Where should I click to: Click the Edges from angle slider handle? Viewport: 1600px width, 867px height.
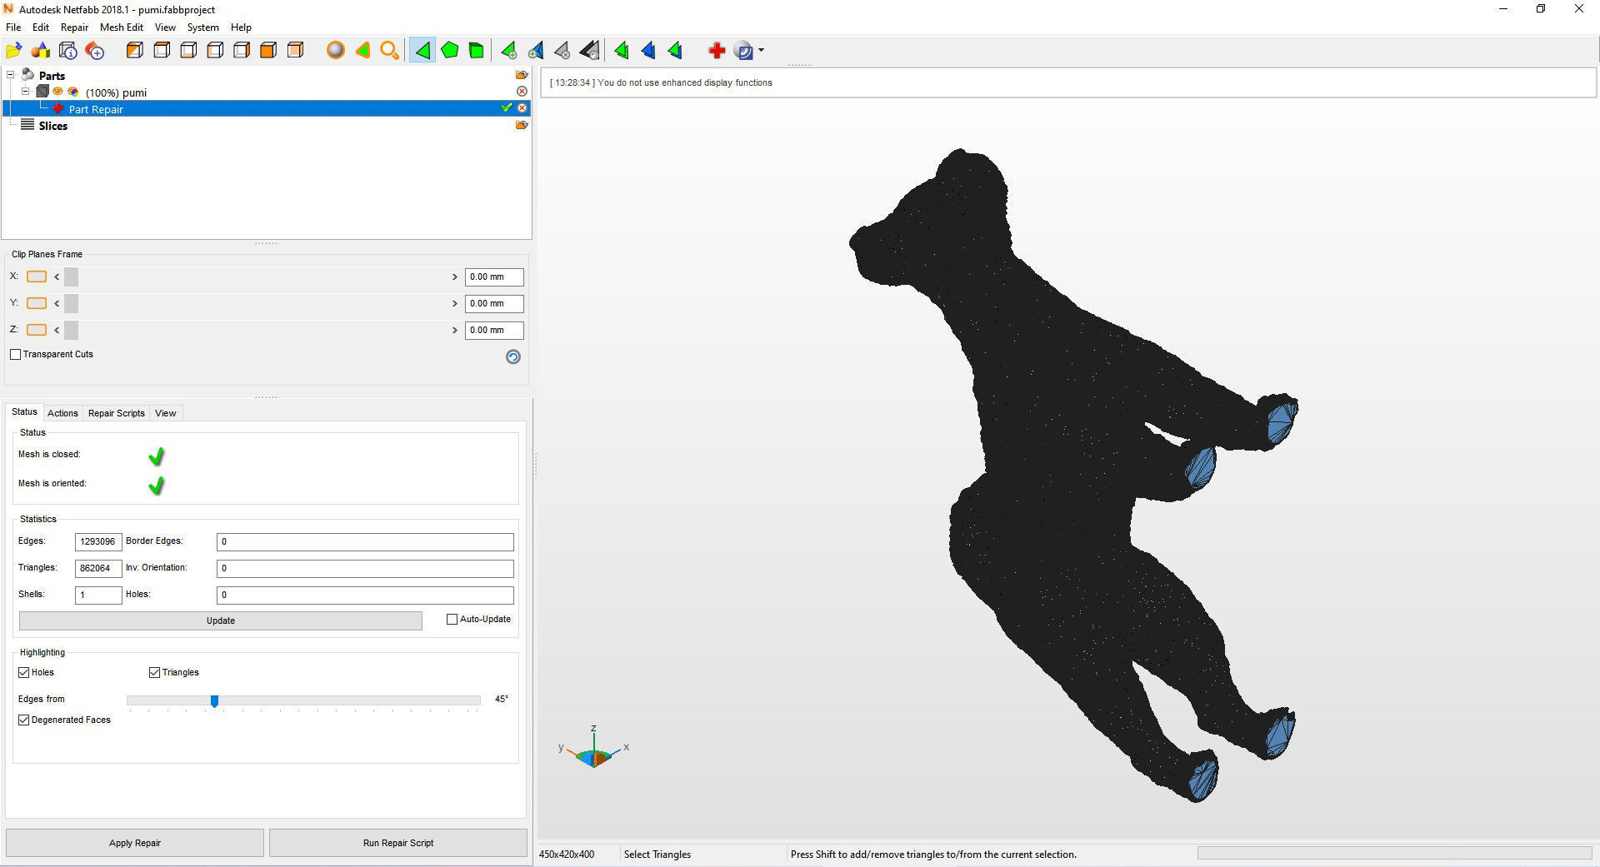pyautogui.click(x=214, y=701)
